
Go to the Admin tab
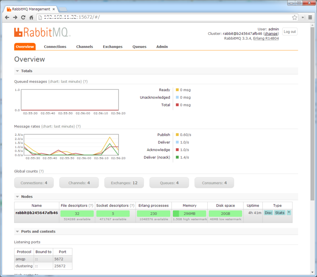(162, 46)
